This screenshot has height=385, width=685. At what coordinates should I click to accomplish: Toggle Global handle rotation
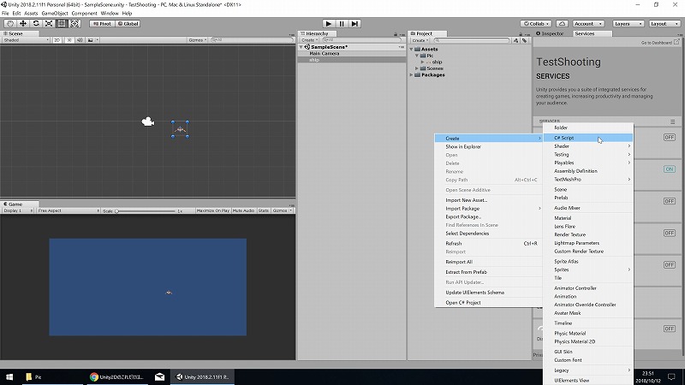[128, 24]
